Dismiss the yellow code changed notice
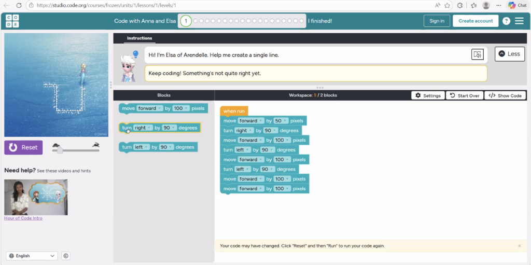The image size is (531, 265). [x=519, y=246]
